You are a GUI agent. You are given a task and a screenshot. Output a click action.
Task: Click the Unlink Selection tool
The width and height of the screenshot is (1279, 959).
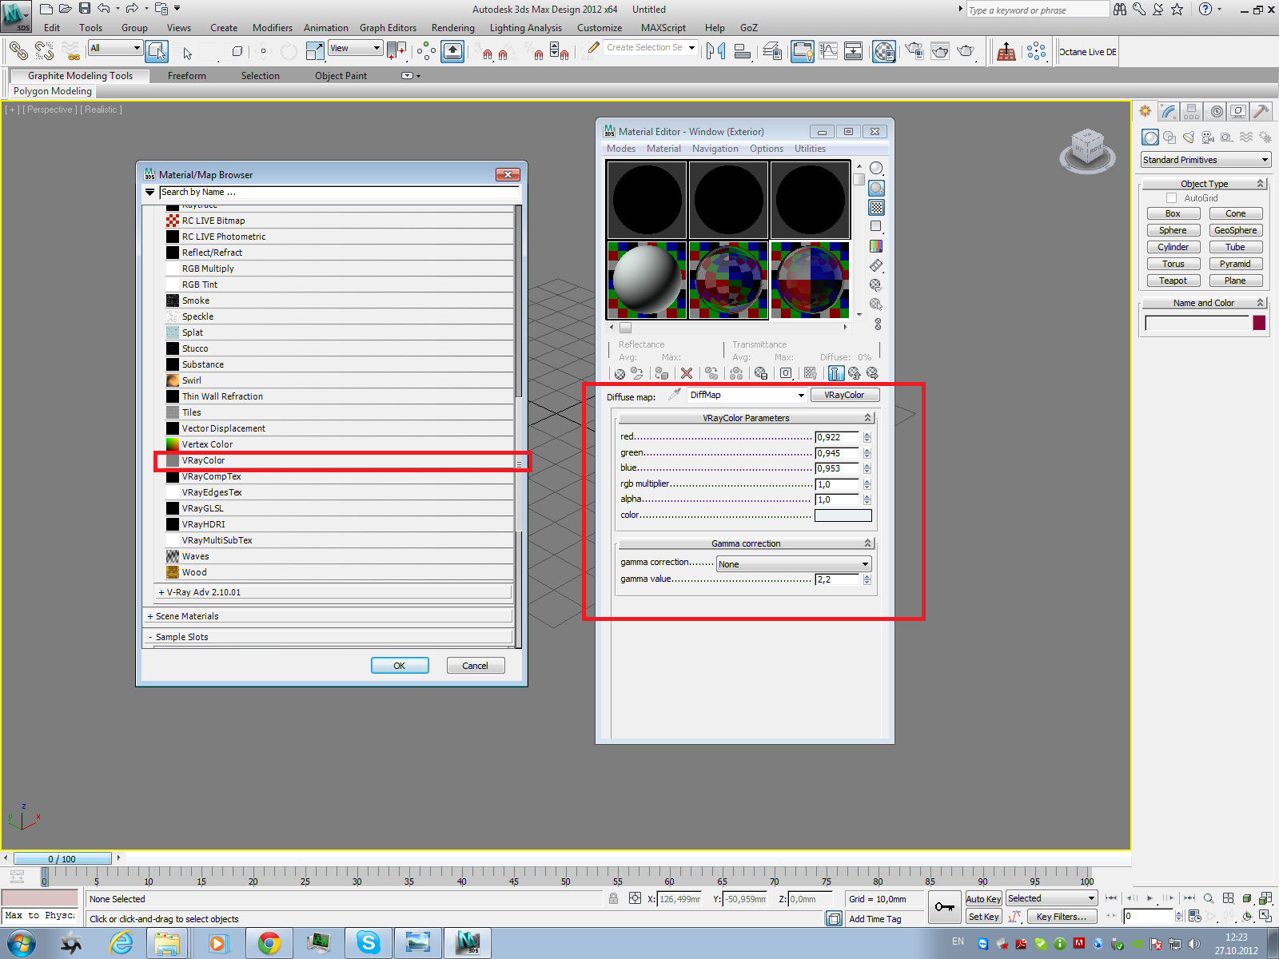tap(45, 52)
